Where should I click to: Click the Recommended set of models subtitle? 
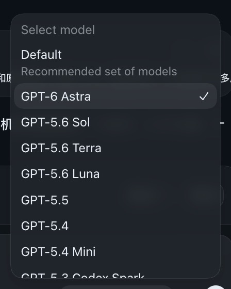(x=99, y=71)
